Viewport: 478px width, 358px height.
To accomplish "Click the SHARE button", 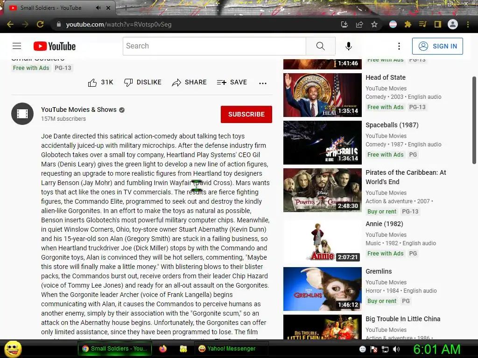I will pos(190,82).
